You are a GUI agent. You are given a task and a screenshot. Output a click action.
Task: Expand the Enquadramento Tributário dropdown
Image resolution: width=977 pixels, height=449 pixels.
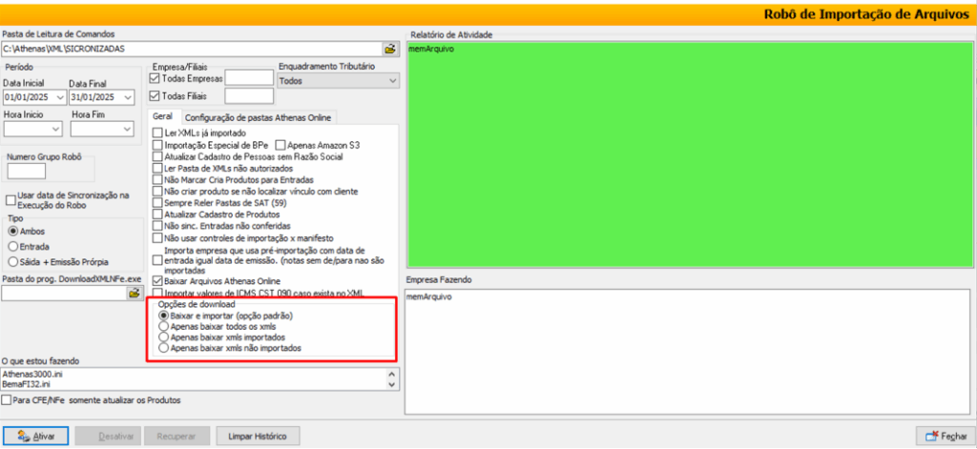click(392, 82)
